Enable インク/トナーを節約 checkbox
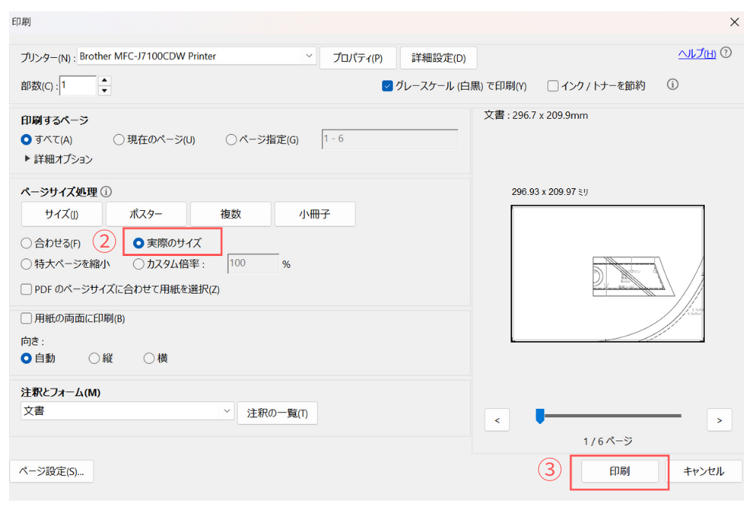The height and width of the screenshot is (512, 753). (553, 86)
